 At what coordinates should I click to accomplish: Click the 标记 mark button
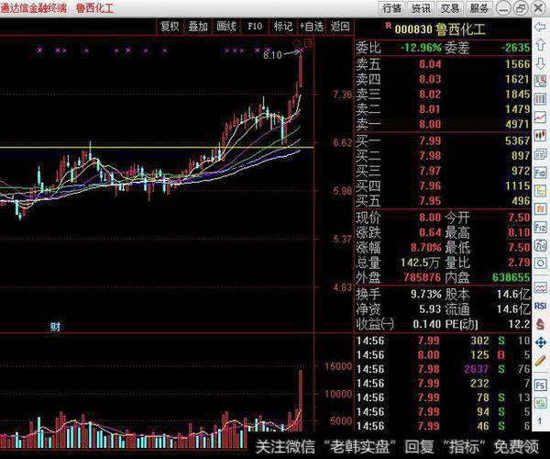pyautogui.click(x=282, y=27)
